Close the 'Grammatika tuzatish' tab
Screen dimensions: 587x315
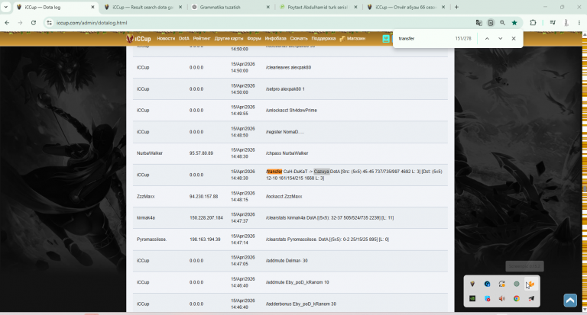(x=268, y=7)
